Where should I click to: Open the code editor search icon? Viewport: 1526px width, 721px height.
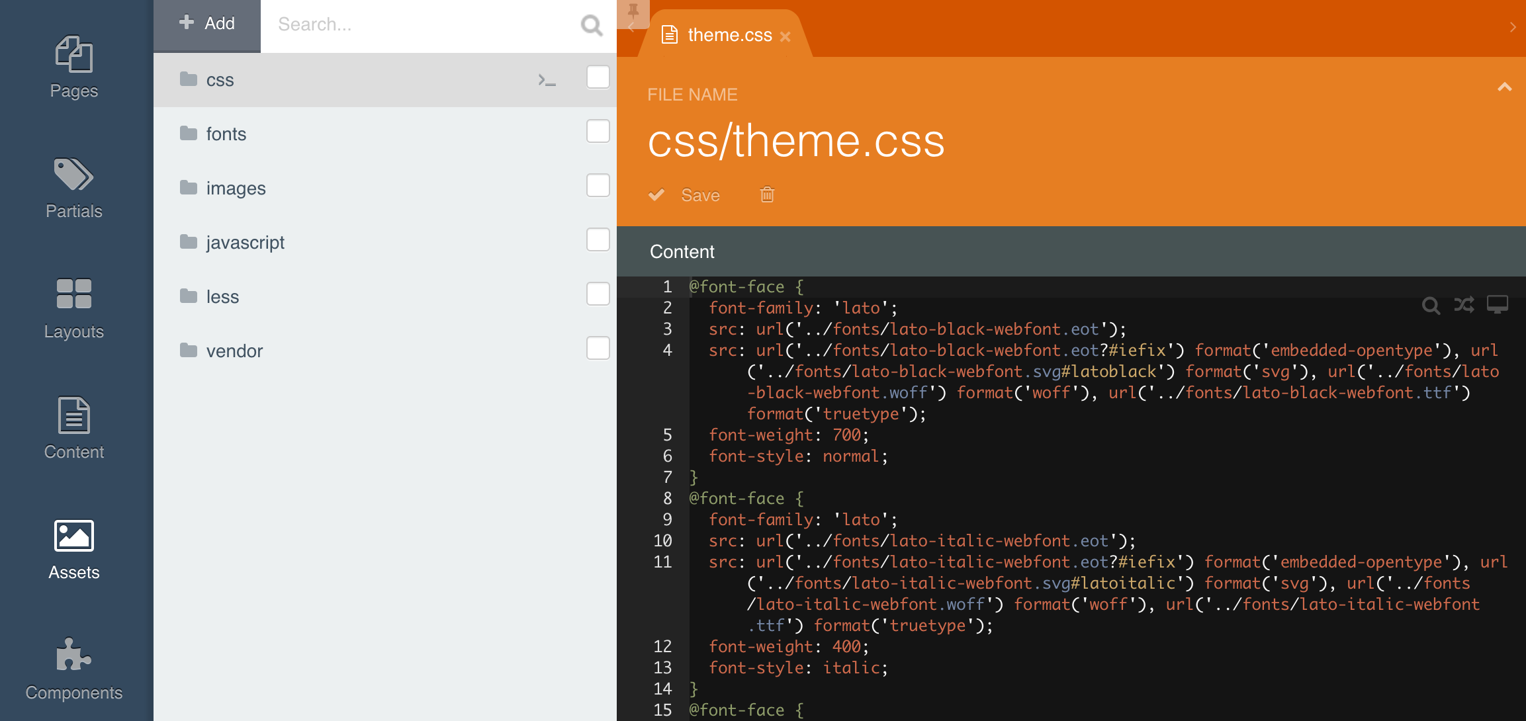tap(1431, 305)
